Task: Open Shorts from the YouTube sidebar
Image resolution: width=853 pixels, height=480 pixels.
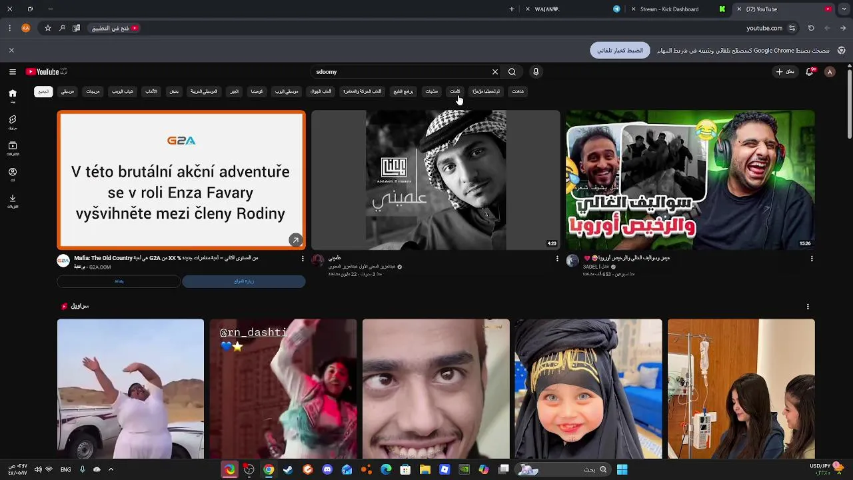Action: [x=13, y=123]
